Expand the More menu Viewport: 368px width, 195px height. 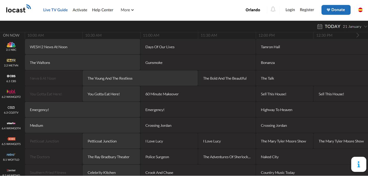[127, 10]
